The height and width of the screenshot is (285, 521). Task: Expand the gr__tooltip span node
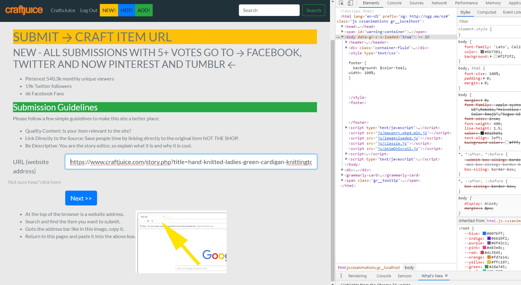[x=343, y=180]
